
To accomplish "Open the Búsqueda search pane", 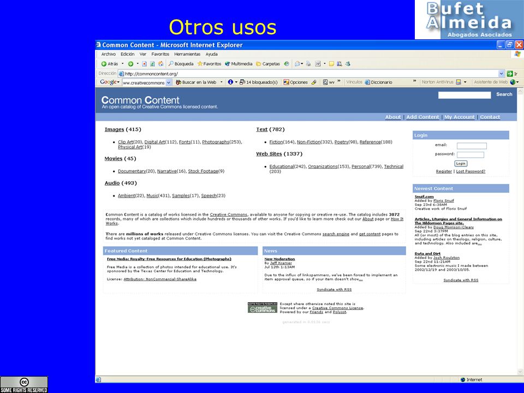I will click(181, 64).
